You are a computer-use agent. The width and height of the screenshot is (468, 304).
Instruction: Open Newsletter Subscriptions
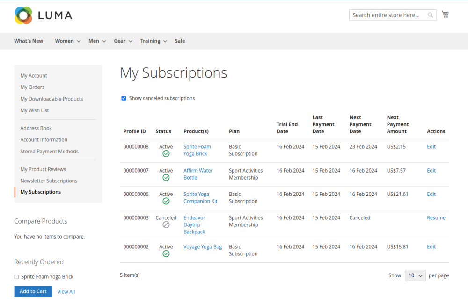(x=49, y=181)
